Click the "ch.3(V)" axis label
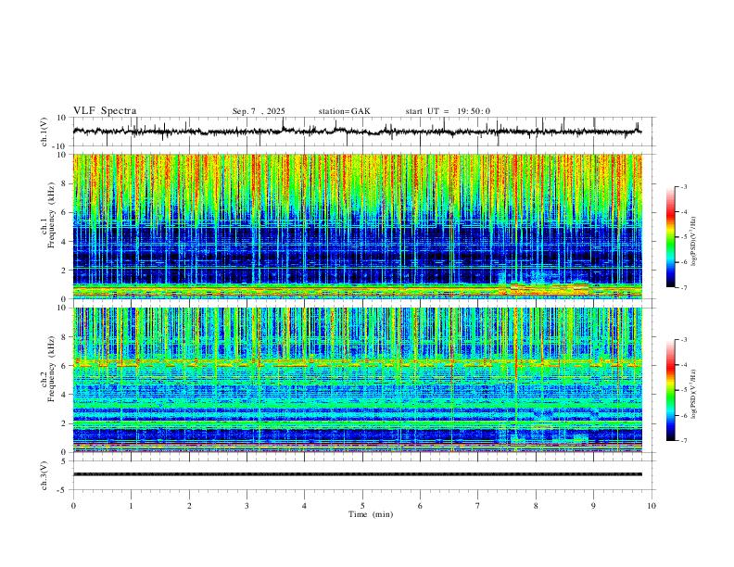The width and height of the screenshot is (734, 567). click(44, 475)
